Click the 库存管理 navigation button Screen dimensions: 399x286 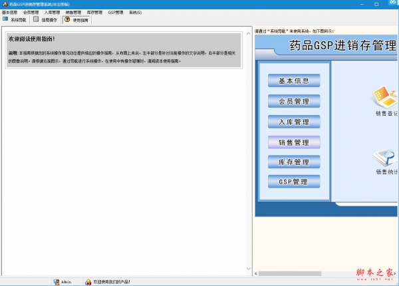[294, 162]
